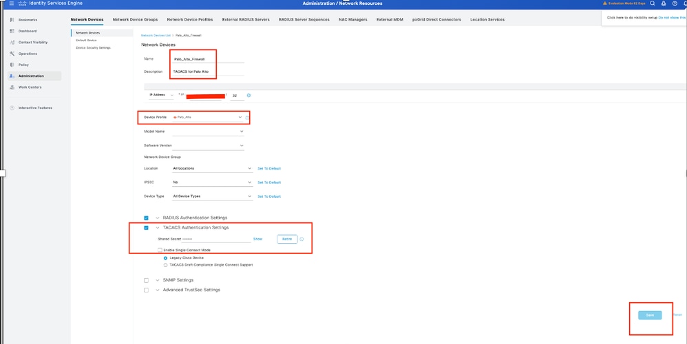Toggle TACACS Authentication Settings checkbox
The width and height of the screenshot is (687, 344).
(147, 227)
